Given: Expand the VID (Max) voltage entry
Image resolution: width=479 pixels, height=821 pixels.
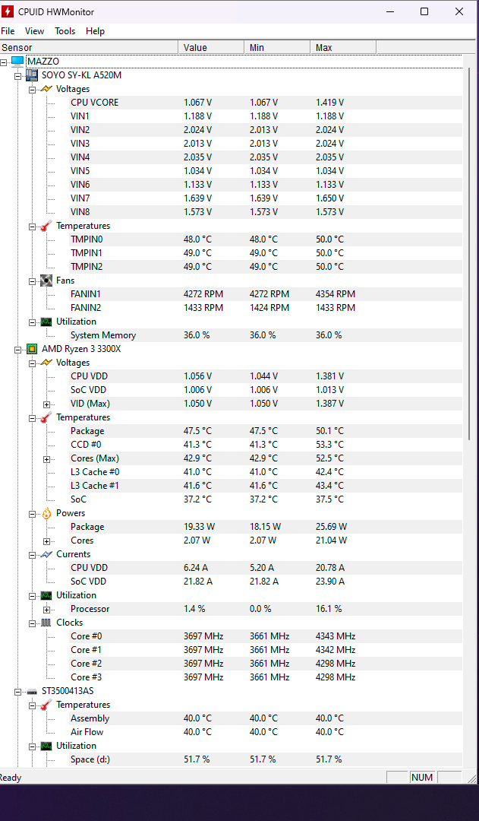Looking at the screenshot, I should [x=46, y=404].
